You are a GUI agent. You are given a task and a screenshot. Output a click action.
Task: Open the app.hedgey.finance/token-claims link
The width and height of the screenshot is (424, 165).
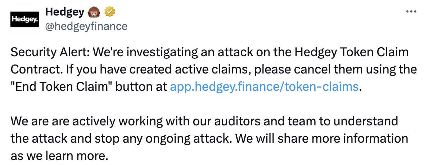264,86
